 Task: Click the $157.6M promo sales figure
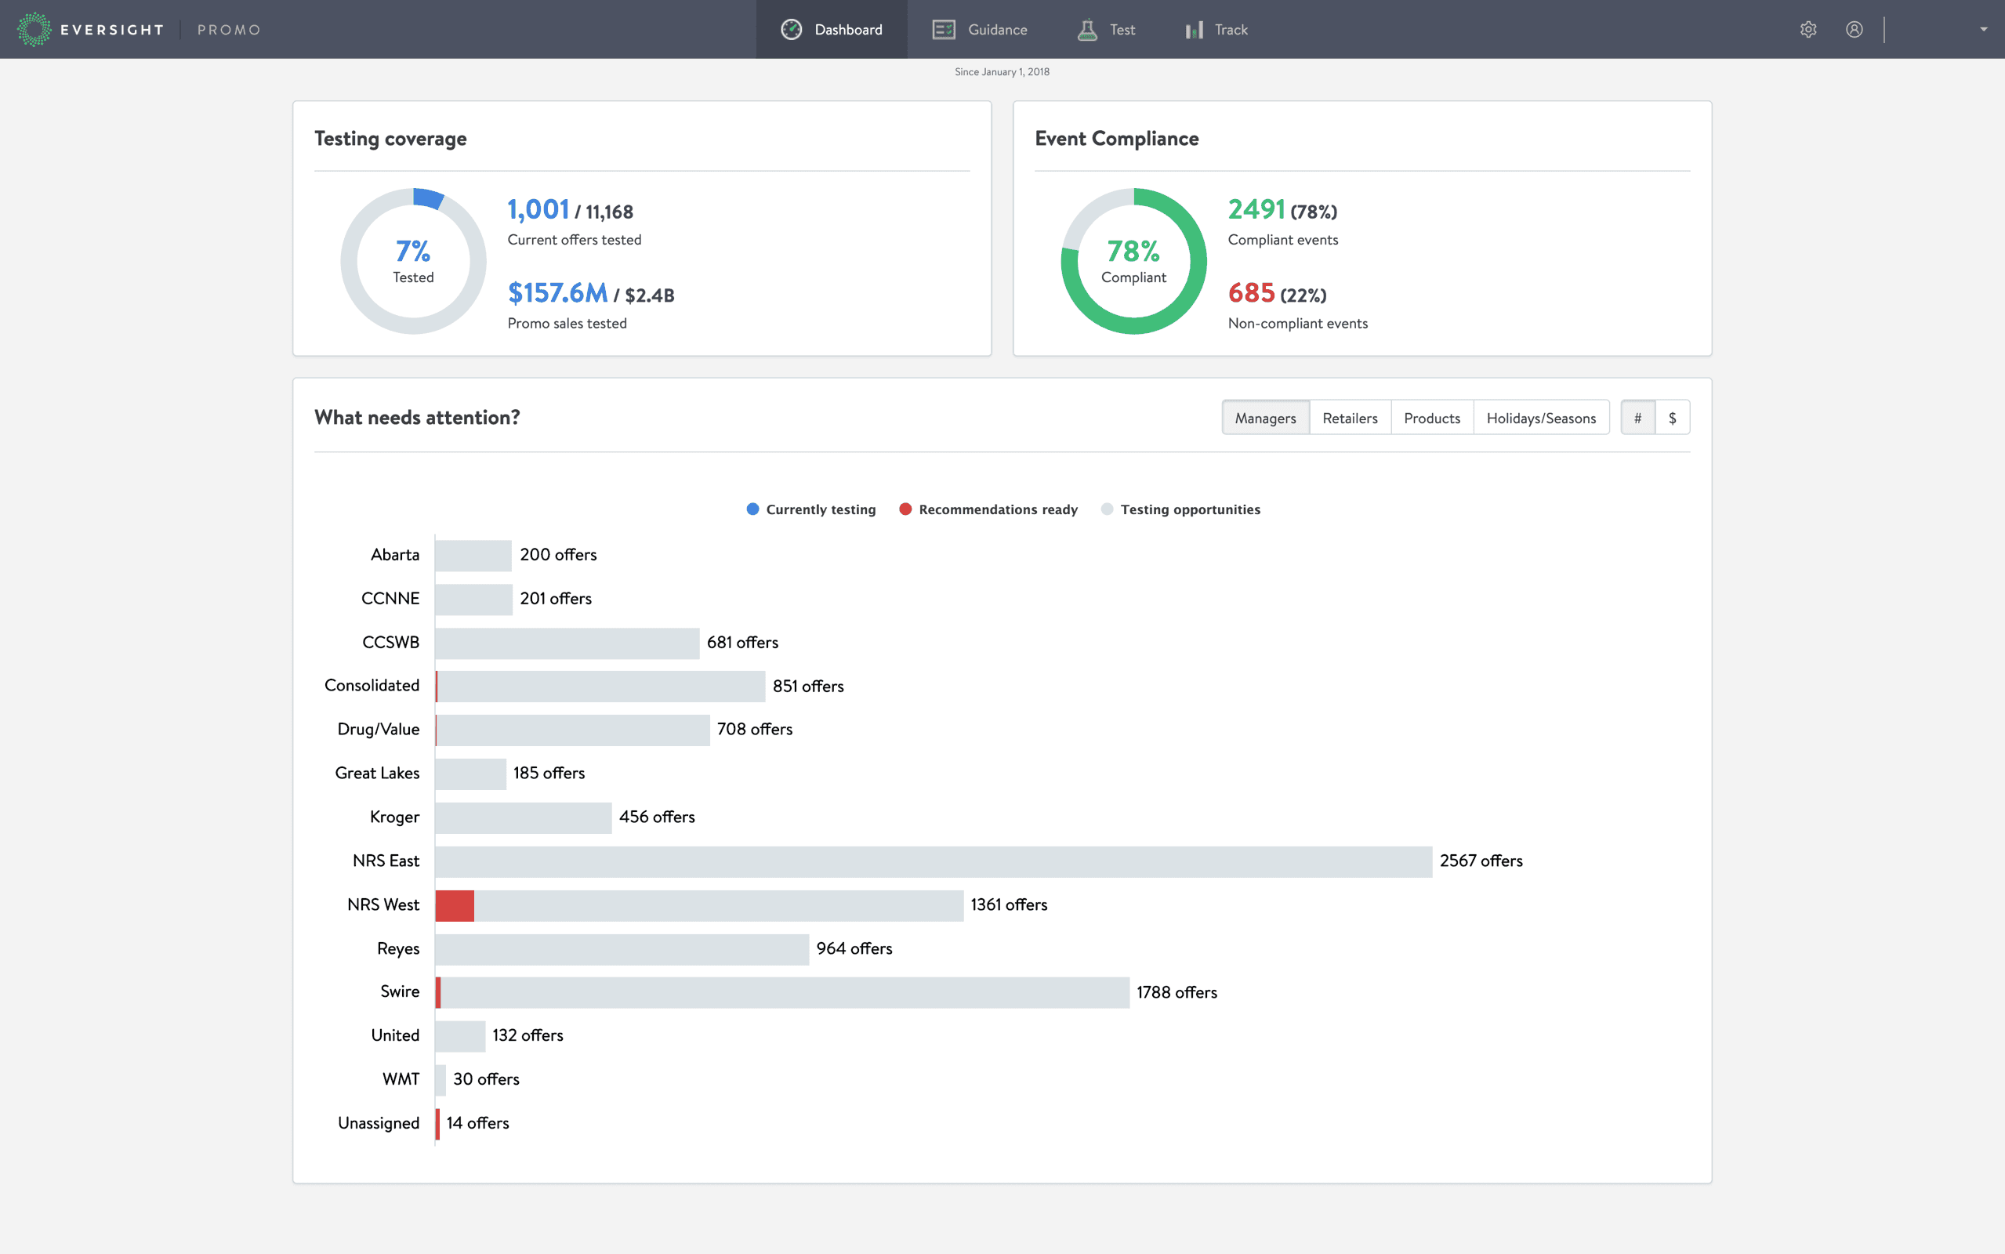557,293
